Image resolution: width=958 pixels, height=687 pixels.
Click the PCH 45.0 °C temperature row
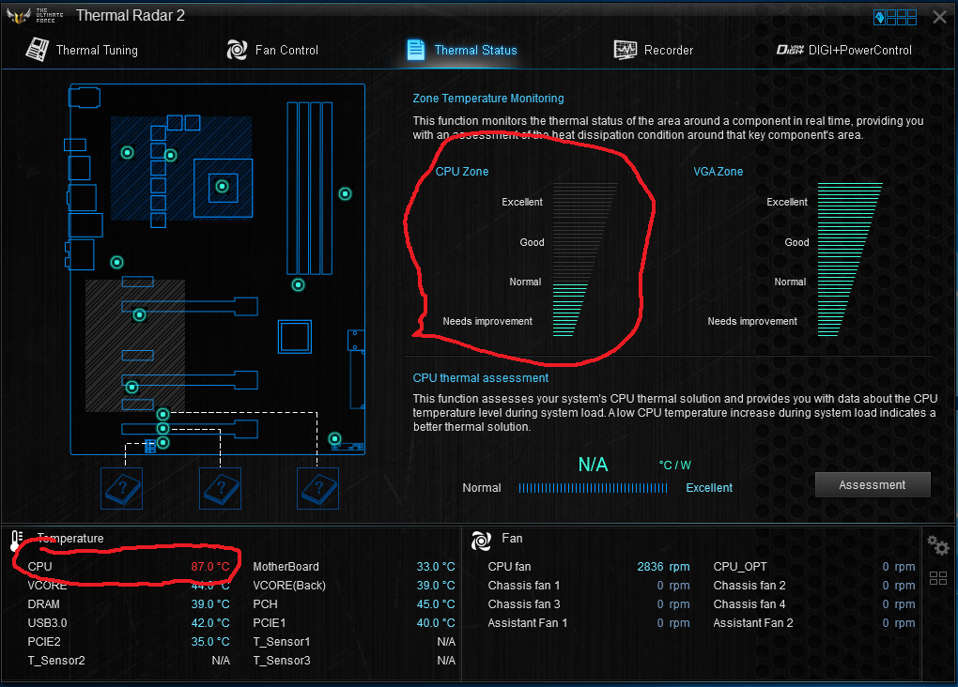click(354, 604)
